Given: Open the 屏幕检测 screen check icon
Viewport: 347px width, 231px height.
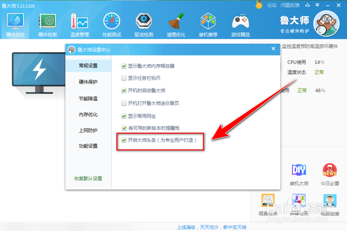Looking at the screenshot, I should click(x=299, y=200).
